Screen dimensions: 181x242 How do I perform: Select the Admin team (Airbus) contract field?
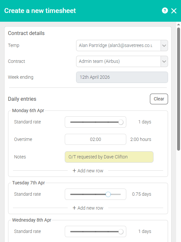click(x=119, y=62)
